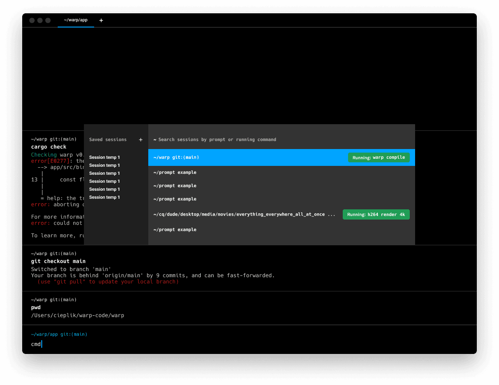Click the leftmost window close dot
This screenshot has height=385, width=499.
(x=32, y=20)
